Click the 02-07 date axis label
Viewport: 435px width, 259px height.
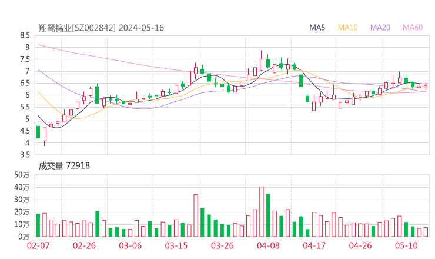(38, 245)
